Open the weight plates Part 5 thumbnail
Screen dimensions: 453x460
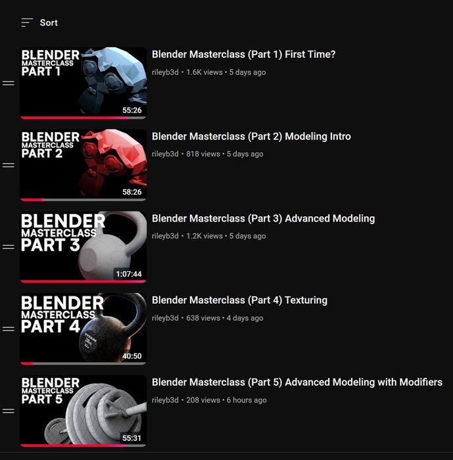(x=83, y=411)
